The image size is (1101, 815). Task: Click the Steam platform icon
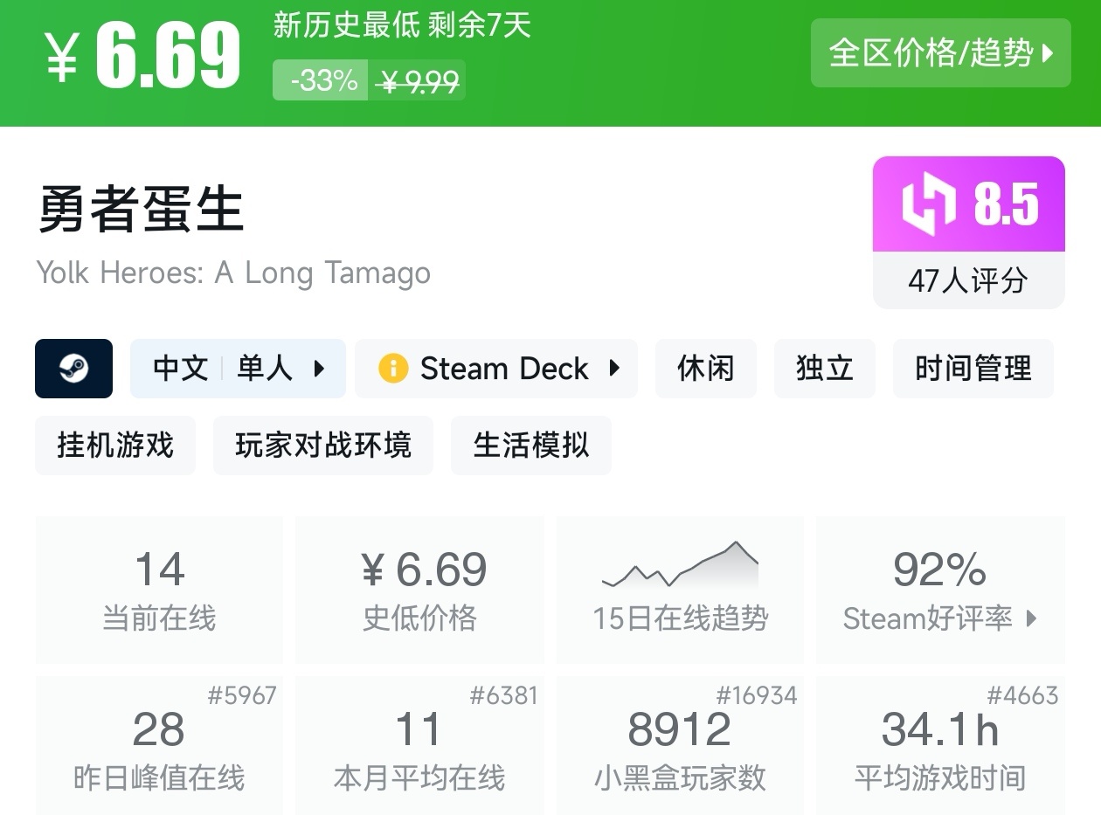[x=73, y=369]
